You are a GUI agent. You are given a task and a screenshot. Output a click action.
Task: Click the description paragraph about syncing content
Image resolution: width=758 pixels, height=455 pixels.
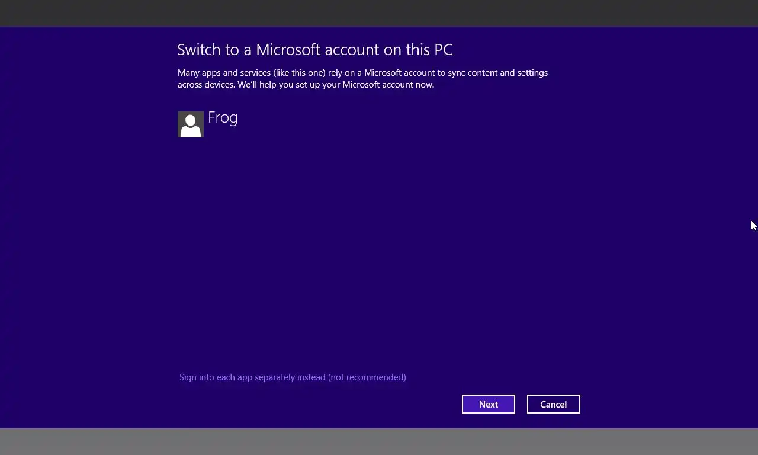click(x=362, y=79)
